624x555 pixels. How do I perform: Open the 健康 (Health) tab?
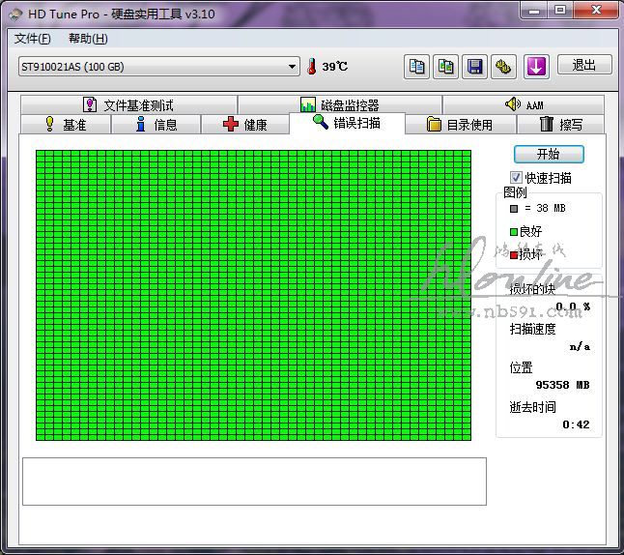(x=244, y=125)
